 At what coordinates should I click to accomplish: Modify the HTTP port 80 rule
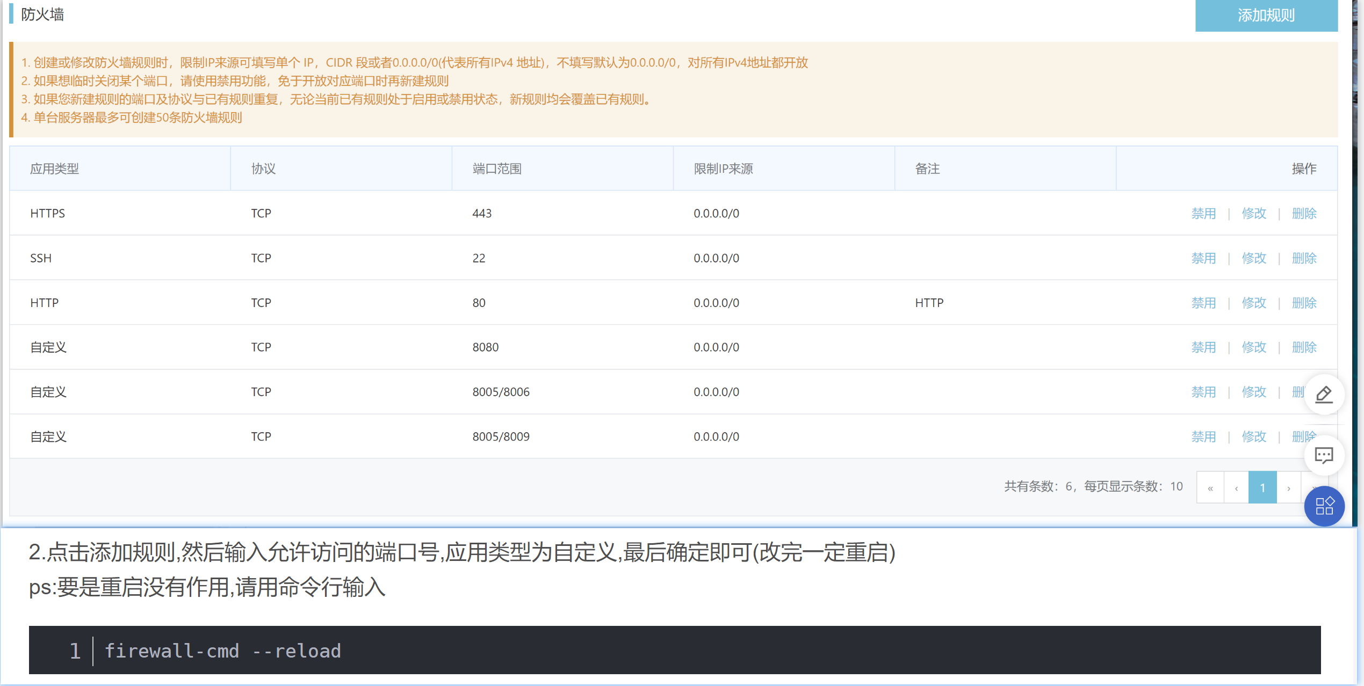[1254, 303]
